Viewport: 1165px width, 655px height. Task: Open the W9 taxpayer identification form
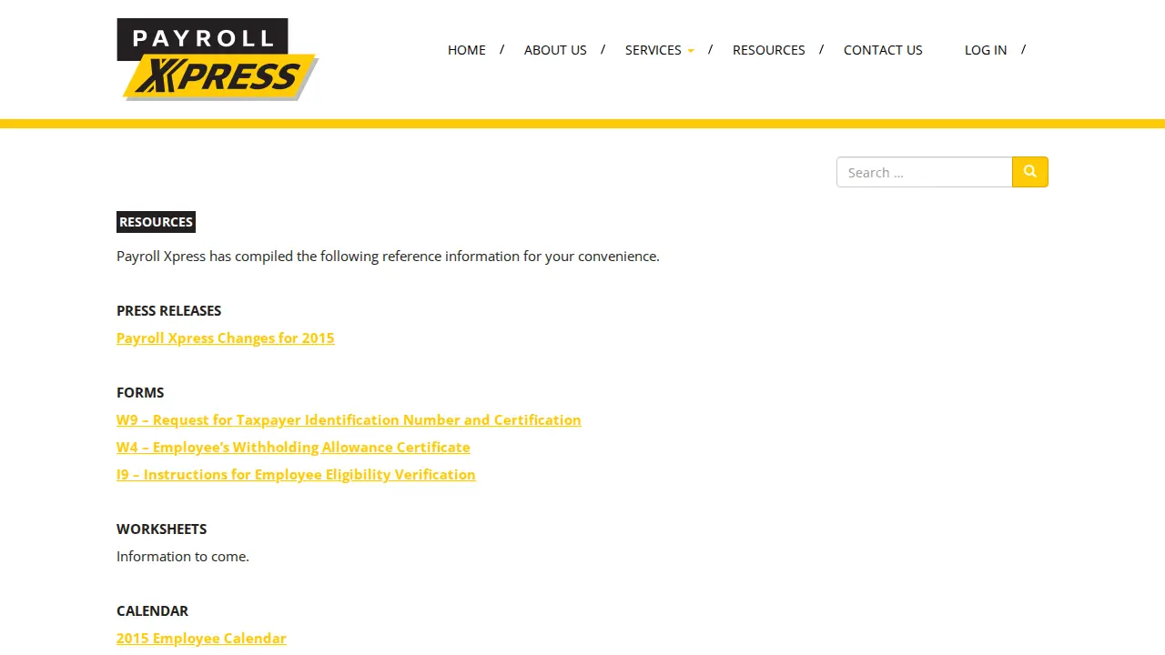point(349,419)
